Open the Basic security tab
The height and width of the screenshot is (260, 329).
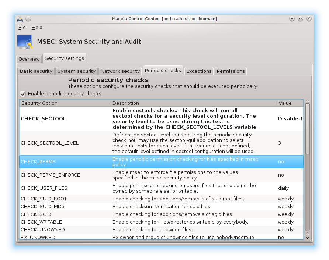(36, 71)
